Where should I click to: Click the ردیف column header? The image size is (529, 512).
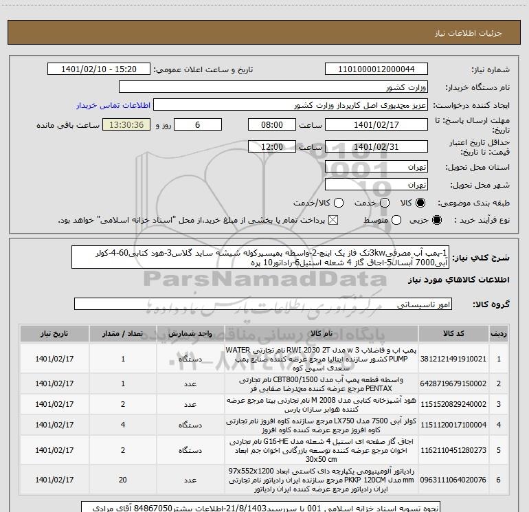[x=499, y=333]
